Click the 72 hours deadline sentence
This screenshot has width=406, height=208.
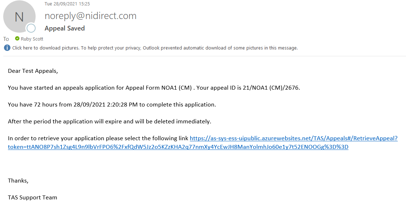click(112, 104)
